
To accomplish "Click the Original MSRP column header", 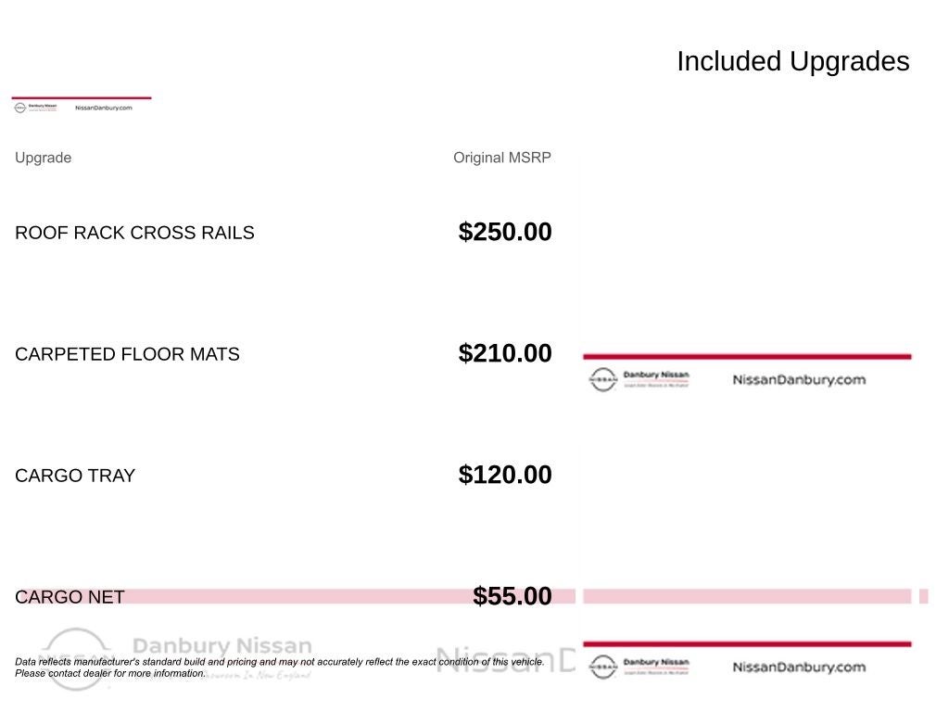I will pos(501,158).
